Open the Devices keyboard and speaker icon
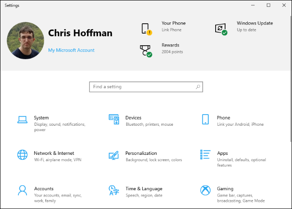The image size is (292, 209). click(114, 119)
